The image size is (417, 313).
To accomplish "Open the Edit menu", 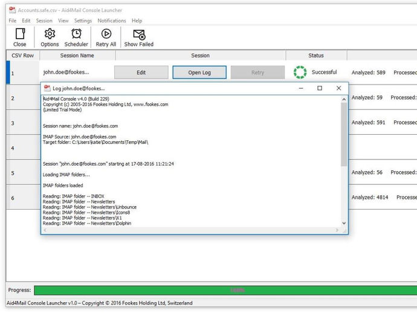I will coord(26,21).
